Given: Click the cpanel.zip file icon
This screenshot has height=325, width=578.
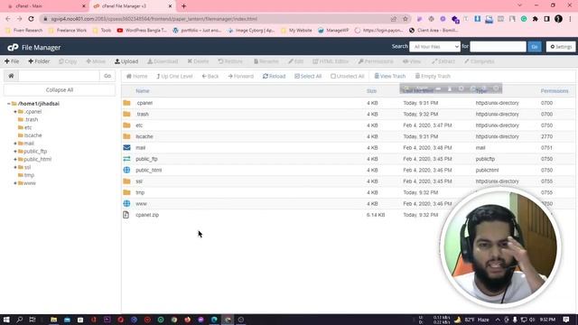Looking at the screenshot, I should 126,215.
